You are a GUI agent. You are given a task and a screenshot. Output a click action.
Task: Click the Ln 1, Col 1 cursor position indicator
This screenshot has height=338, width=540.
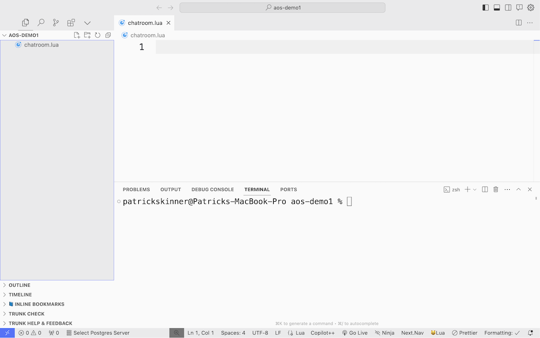coord(200,333)
